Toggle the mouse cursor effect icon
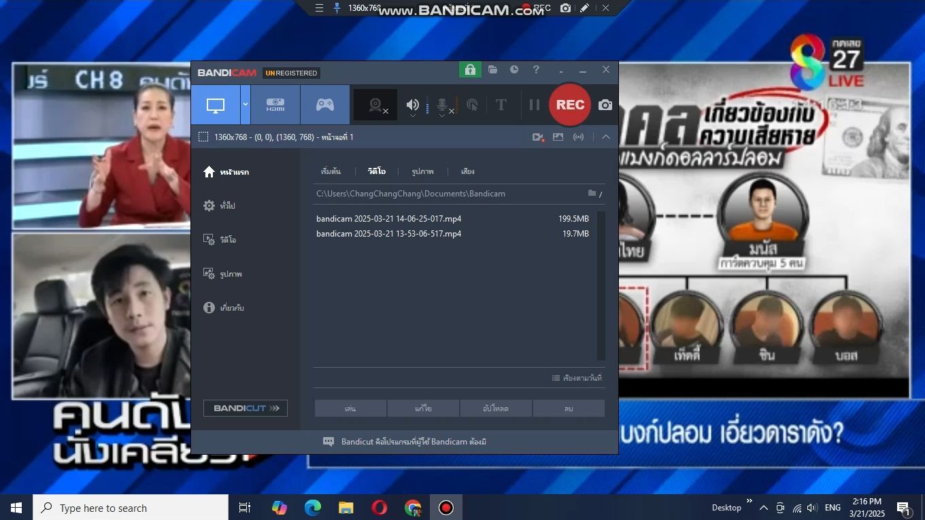This screenshot has height=520, width=925. (x=472, y=105)
